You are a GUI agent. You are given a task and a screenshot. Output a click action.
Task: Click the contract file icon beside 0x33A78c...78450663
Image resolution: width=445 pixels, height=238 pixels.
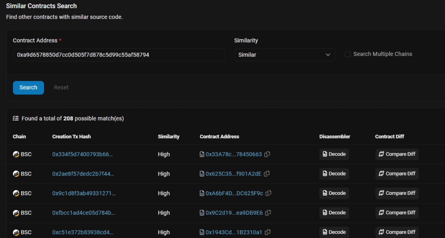202,154
